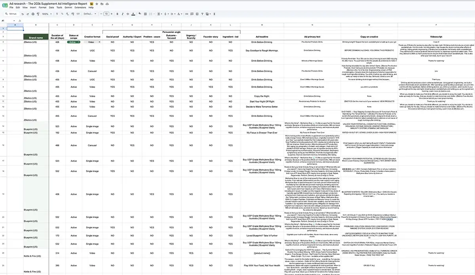The width and height of the screenshot is (475, 275).
Task: Select row 14 header
Action: [x=3, y=126]
